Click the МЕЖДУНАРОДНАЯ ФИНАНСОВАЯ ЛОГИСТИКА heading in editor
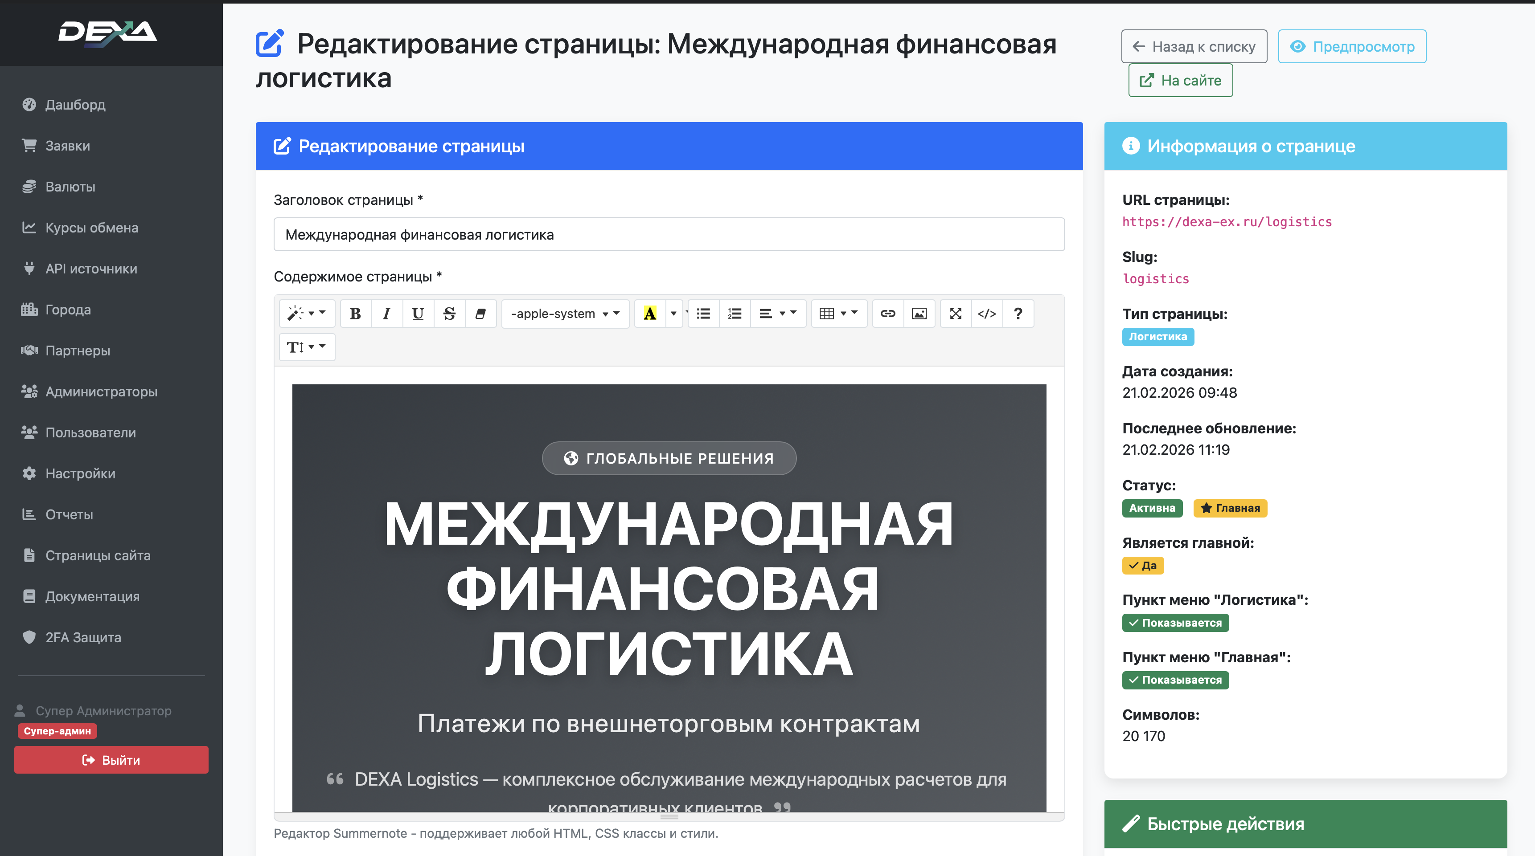The image size is (1535, 856). point(669,588)
